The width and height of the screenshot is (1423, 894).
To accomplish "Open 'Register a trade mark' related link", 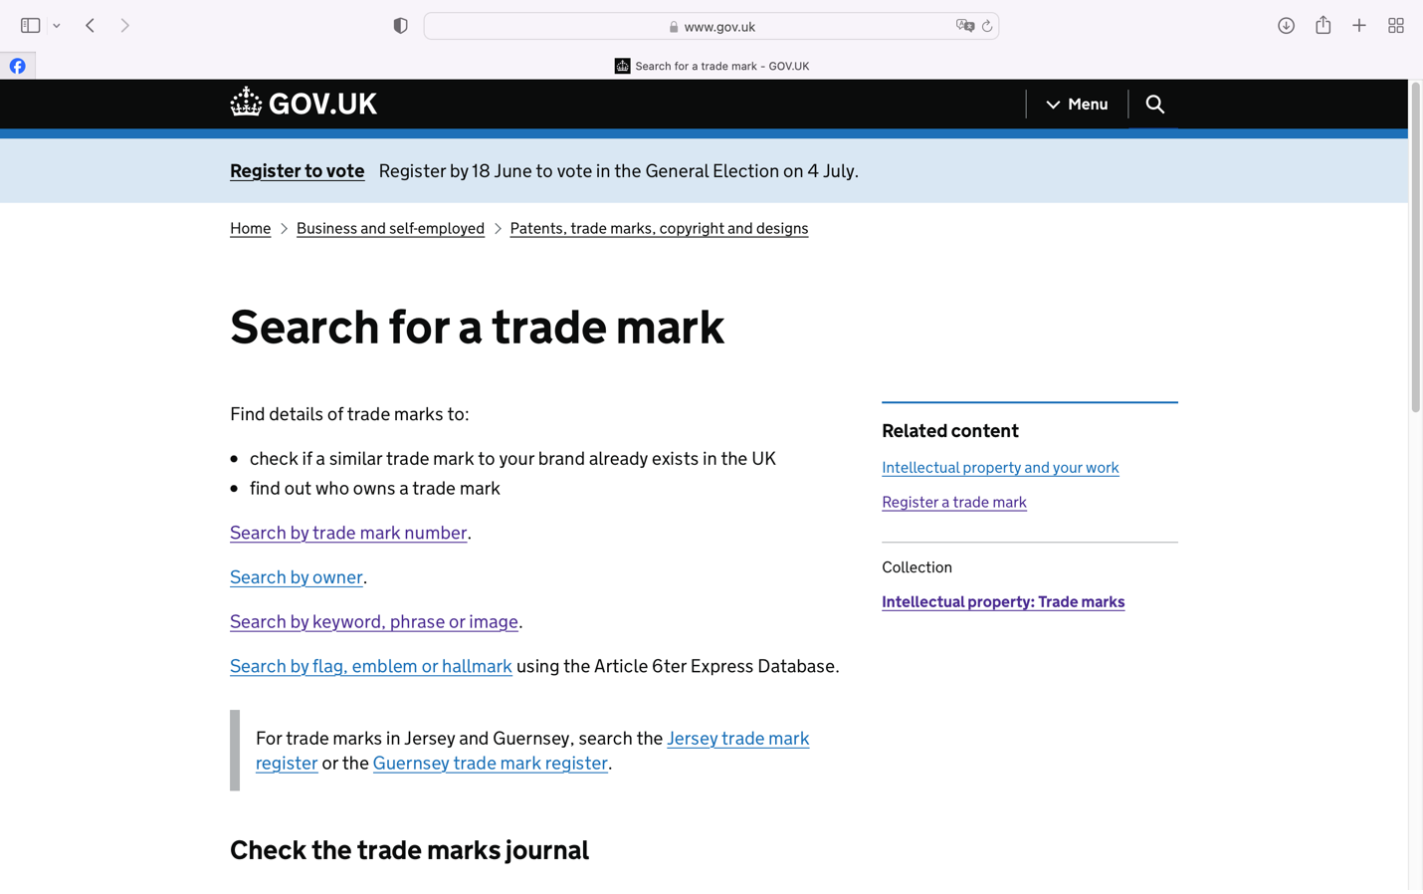I will [954, 503].
